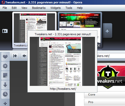The image size is (125, 106).
Task: Open the File menu
Action: point(5,8)
